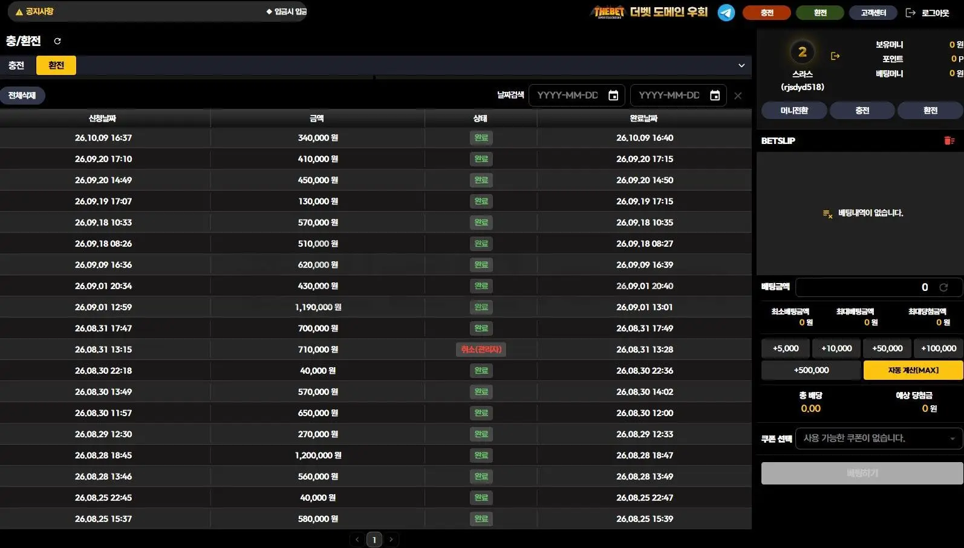Image resolution: width=964 pixels, height=548 pixels.
Task: Add +100,000 to the betting amount
Action: 939,348
